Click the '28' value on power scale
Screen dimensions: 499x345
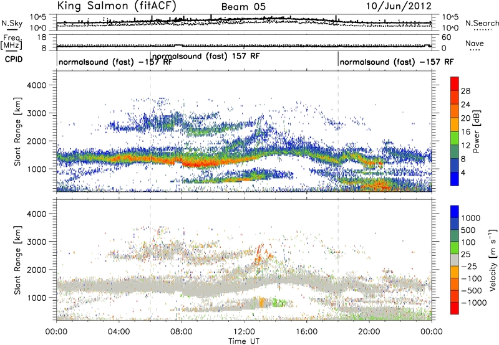465,91
